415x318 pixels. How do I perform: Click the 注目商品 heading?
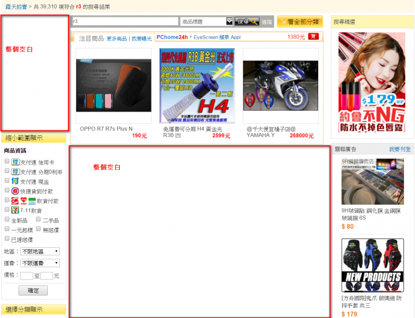pyautogui.click(x=91, y=39)
